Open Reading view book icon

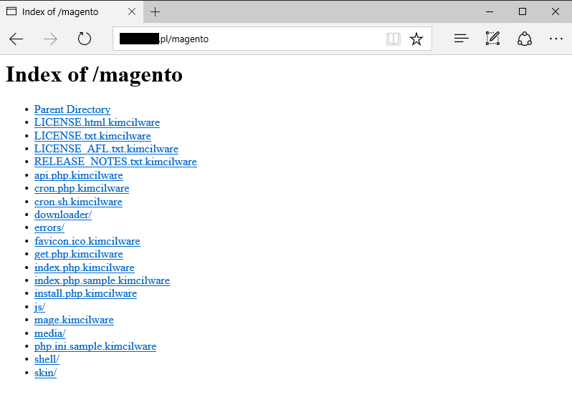tap(394, 39)
